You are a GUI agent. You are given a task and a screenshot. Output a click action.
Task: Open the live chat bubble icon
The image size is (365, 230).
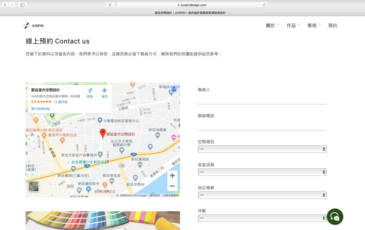(x=335, y=217)
